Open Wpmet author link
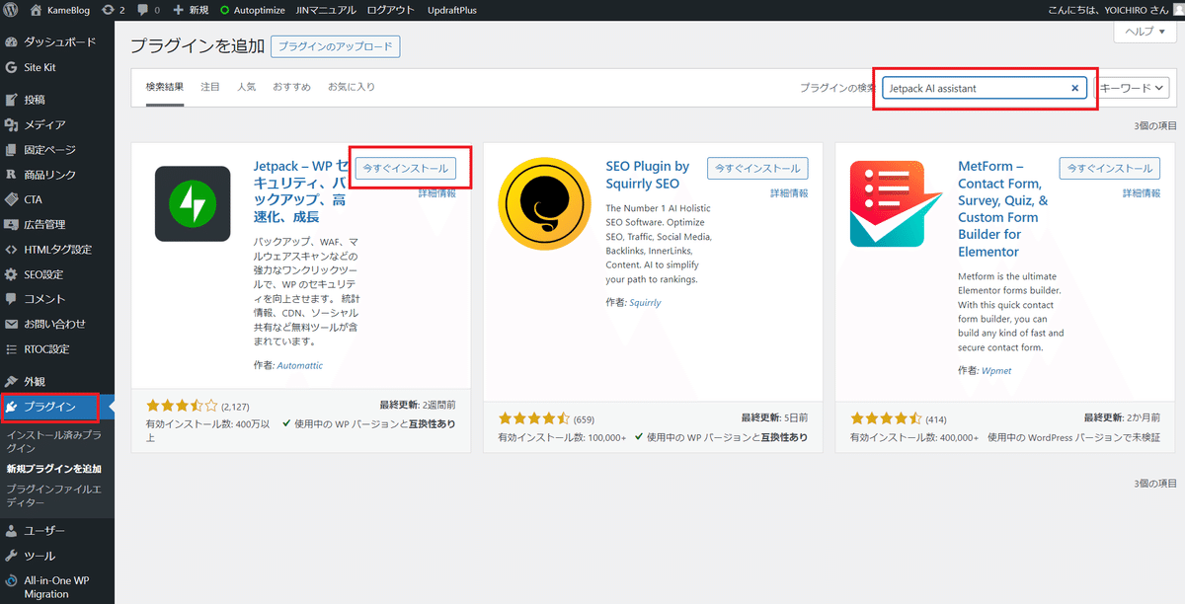The height and width of the screenshot is (604, 1185). point(996,370)
